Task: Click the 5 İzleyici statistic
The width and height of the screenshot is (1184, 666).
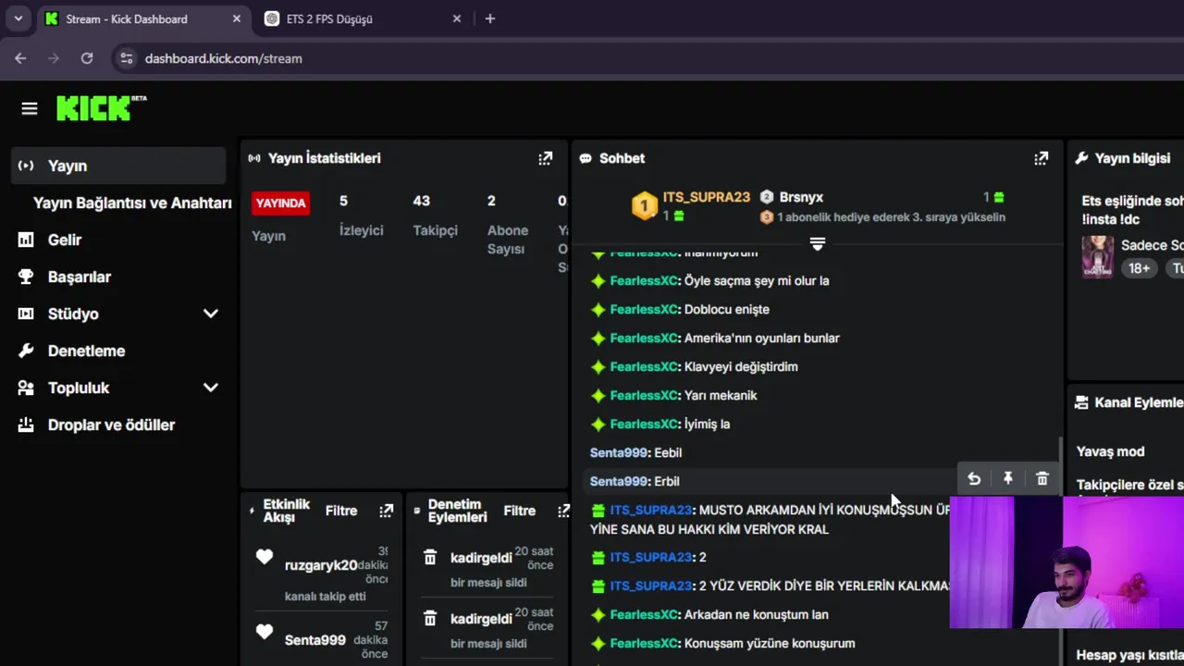Action: pyautogui.click(x=361, y=215)
